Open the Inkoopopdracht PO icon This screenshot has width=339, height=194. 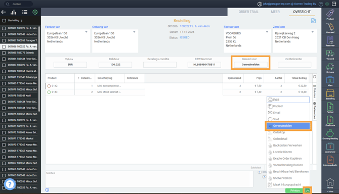(330, 161)
